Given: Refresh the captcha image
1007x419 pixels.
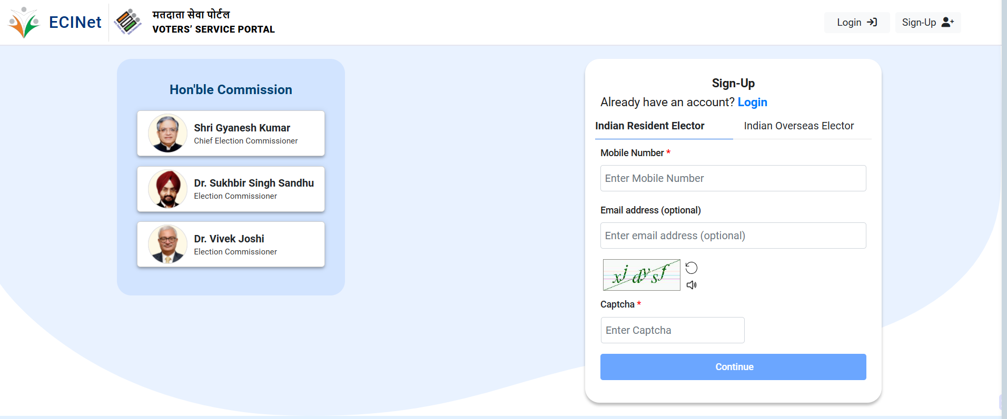Looking at the screenshot, I should coord(692,268).
